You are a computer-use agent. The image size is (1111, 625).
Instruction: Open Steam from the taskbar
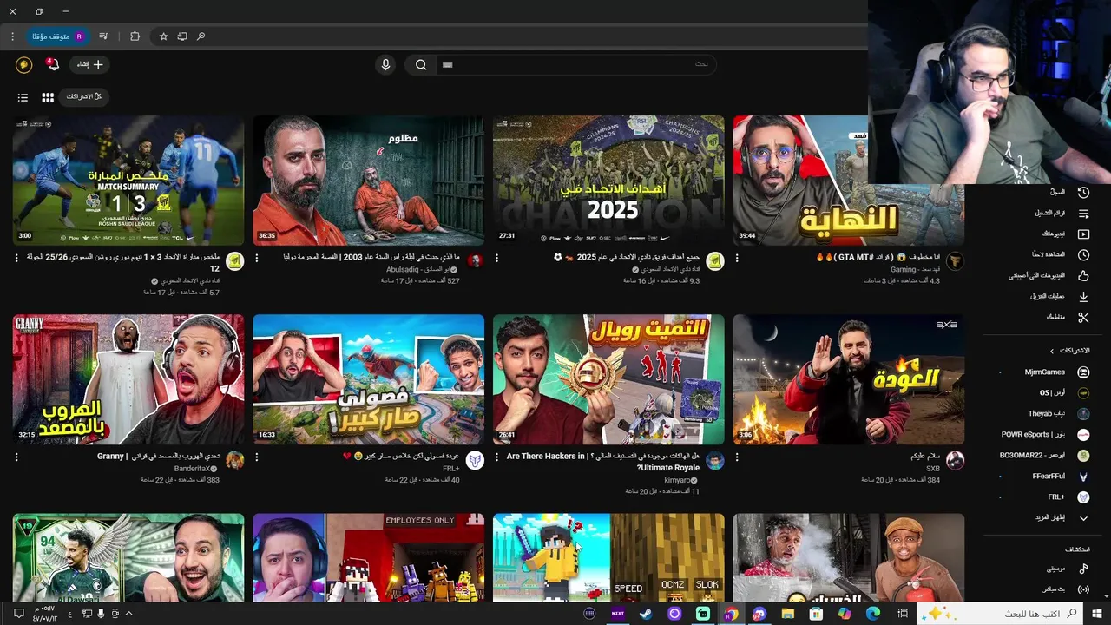[645, 614]
